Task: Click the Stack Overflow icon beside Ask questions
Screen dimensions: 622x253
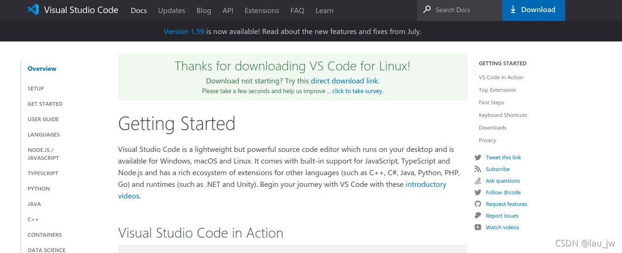Action: (x=478, y=181)
